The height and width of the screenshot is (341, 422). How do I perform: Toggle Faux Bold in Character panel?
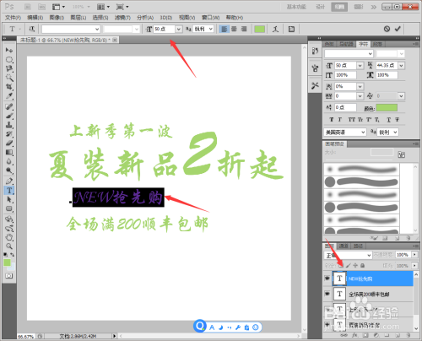(x=332, y=120)
